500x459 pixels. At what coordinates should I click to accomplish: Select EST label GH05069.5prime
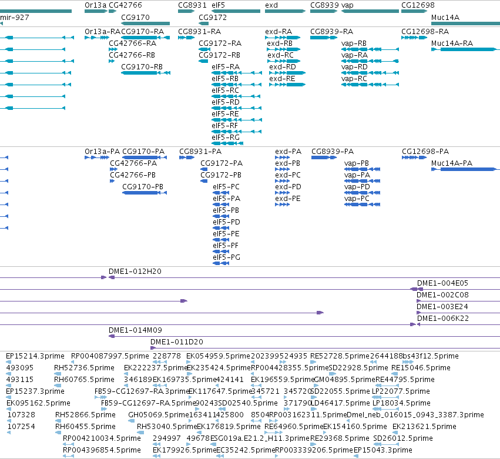click(159, 415)
